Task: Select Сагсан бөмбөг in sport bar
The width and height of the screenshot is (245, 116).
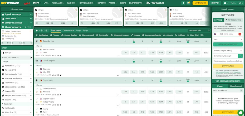Action: tap(69, 35)
